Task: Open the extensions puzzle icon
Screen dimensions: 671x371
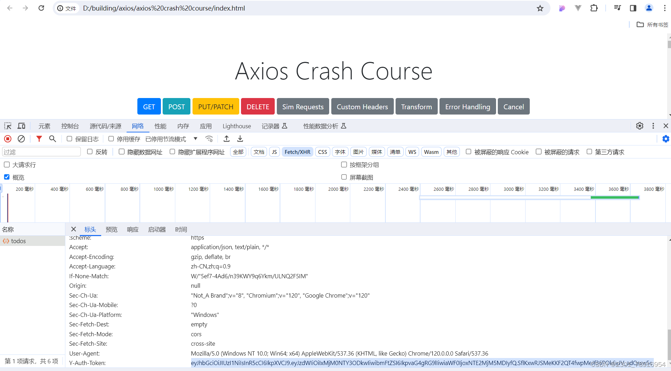Action: click(x=594, y=8)
